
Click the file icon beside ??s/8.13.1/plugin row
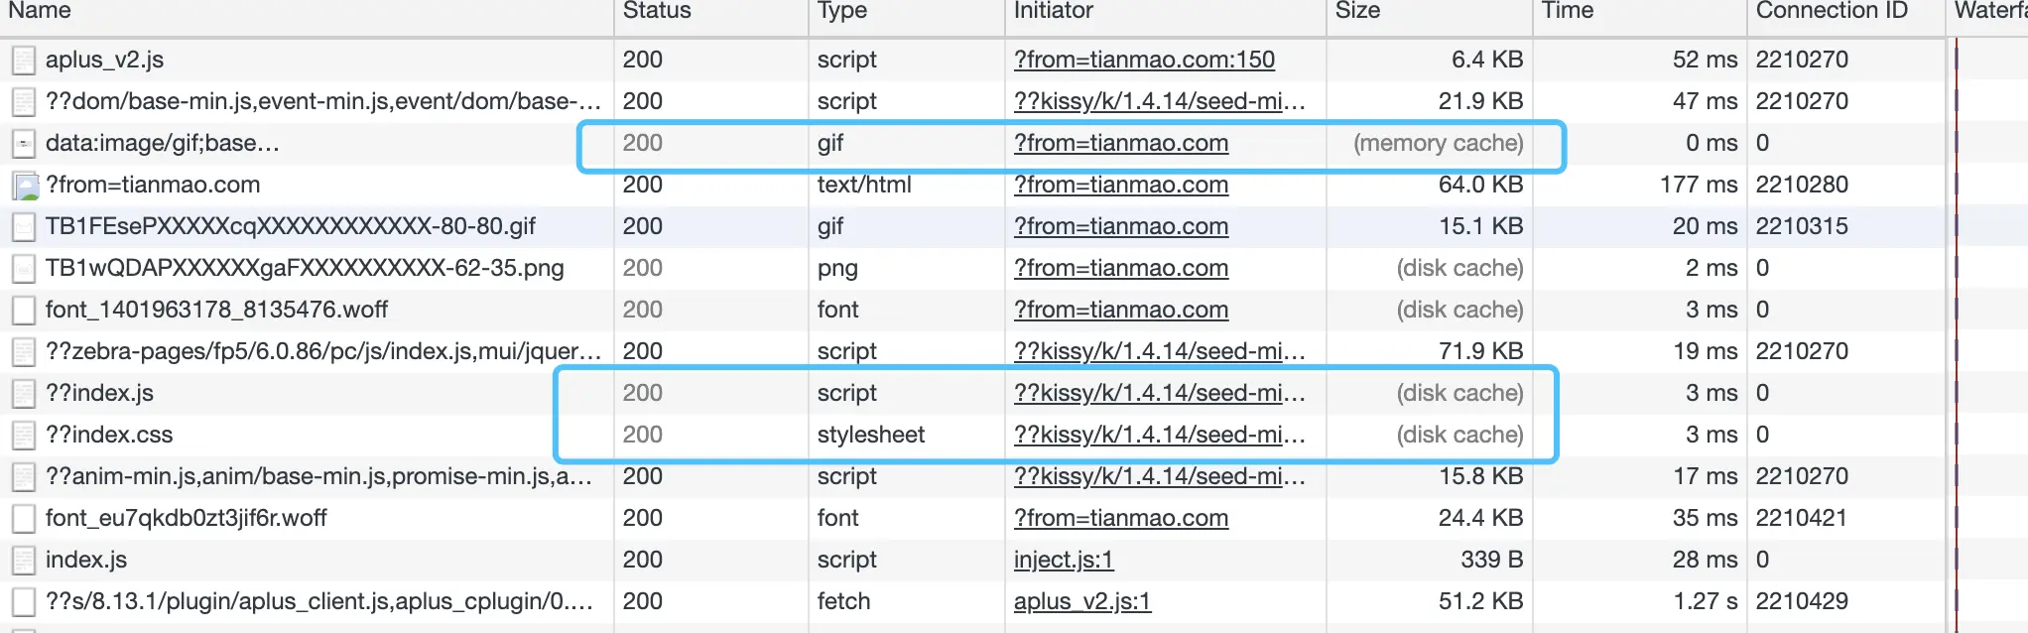point(24,602)
